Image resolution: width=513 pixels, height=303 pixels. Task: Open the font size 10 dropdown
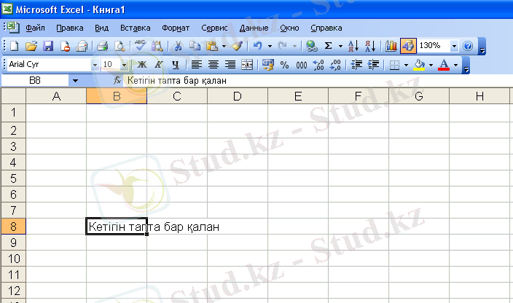tap(124, 65)
